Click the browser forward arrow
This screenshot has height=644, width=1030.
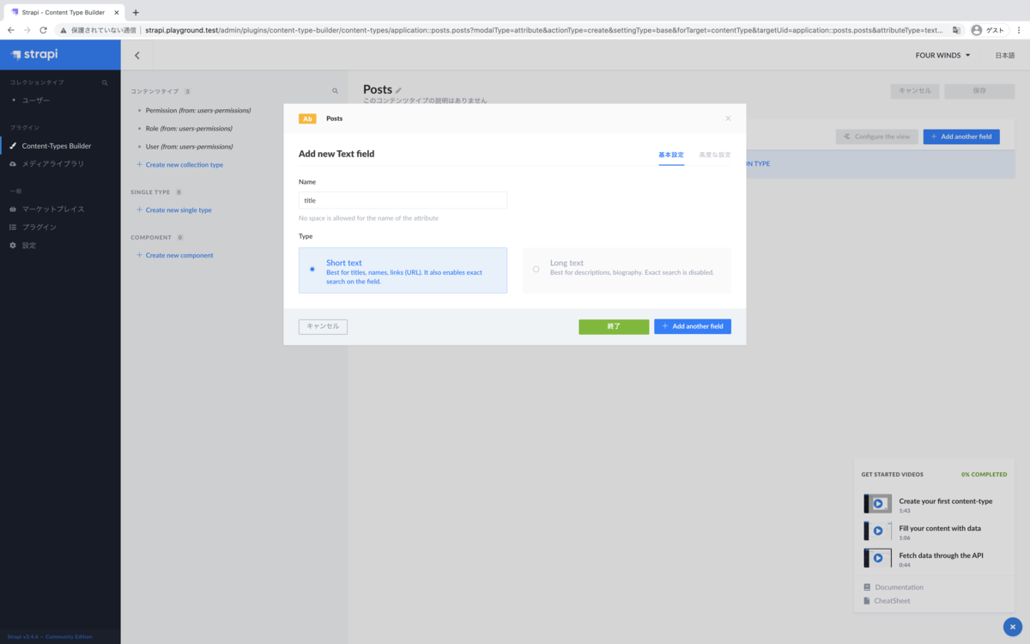click(27, 30)
